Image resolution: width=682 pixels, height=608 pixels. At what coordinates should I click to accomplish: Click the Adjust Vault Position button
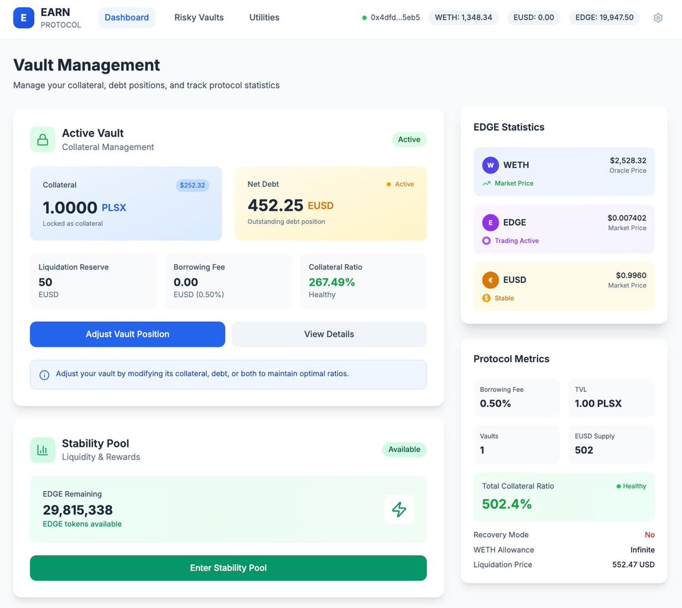(x=127, y=334)
